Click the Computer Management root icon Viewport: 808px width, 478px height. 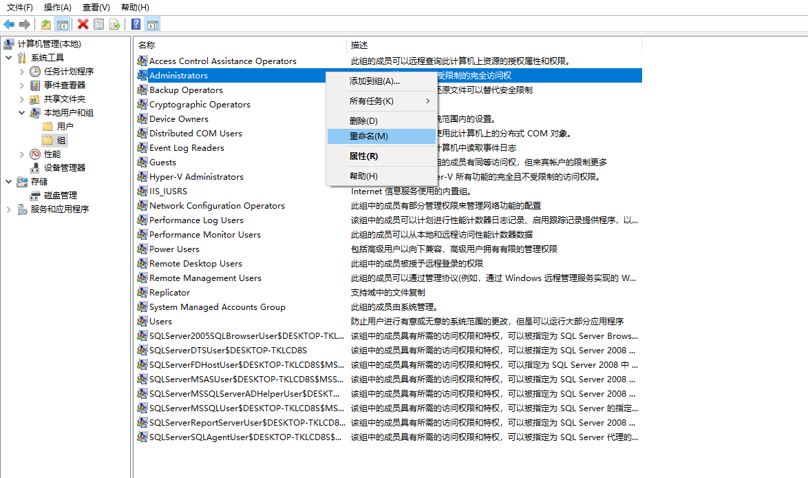(9, 44)
